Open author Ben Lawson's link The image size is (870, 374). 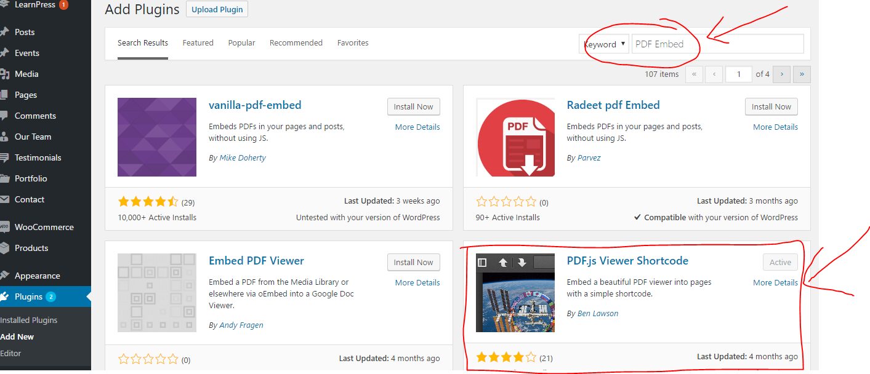tap(598, 314)
